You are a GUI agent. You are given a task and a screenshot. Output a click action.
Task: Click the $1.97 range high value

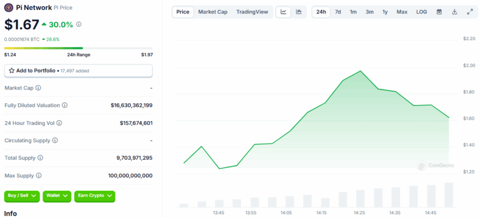(147, 55)
